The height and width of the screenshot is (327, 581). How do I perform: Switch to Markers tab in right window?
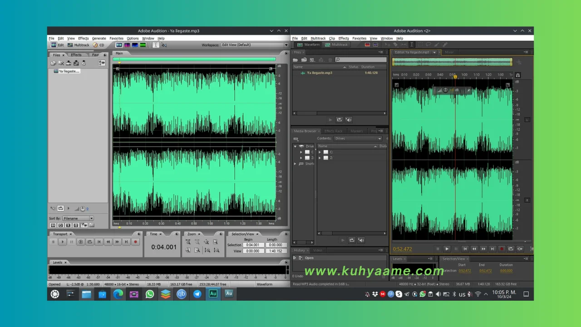point(356,131)
